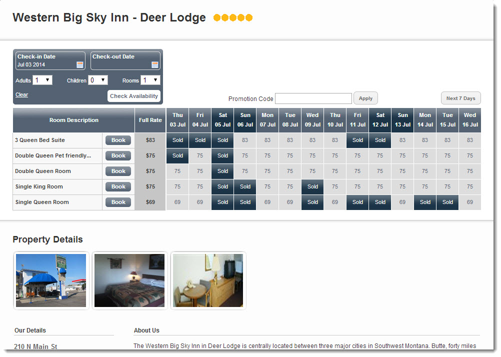Open the Rooms count dropdown
501x357 pixels.
(x=150, y=80)
